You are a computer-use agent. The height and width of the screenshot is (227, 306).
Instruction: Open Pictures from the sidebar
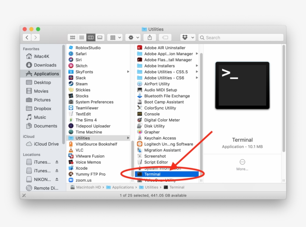point(41,100)
